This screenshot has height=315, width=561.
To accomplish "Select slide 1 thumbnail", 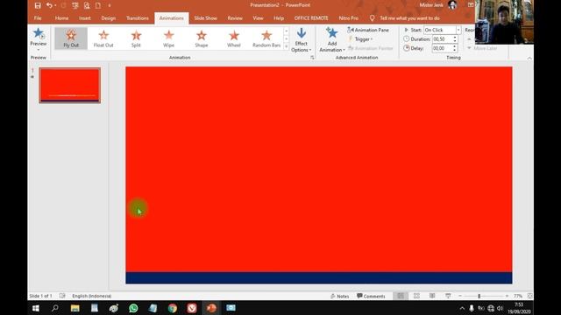I will (x=70, y=86).
